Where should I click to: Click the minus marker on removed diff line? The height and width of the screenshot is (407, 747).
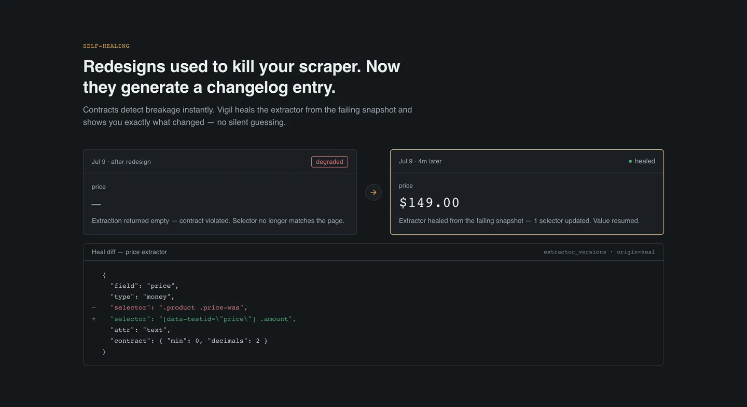coord(94,308)
